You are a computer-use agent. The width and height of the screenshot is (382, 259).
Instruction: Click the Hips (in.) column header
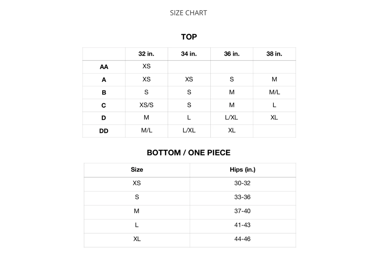pyautogui.click(x=242, y=170)
